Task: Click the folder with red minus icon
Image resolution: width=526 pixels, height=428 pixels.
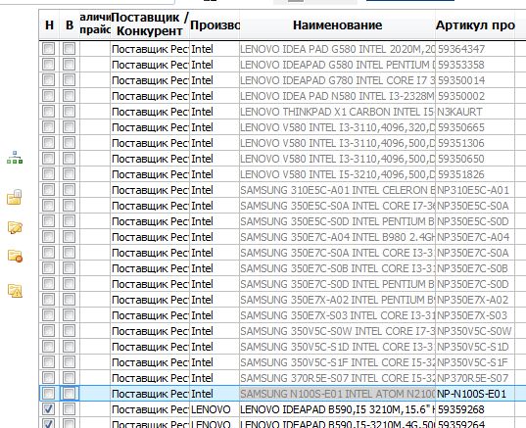Action: coord(15,256)
